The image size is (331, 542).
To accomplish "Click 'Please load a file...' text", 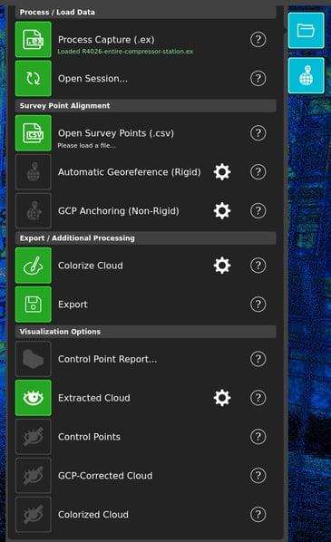I will [x=86, y=146].
